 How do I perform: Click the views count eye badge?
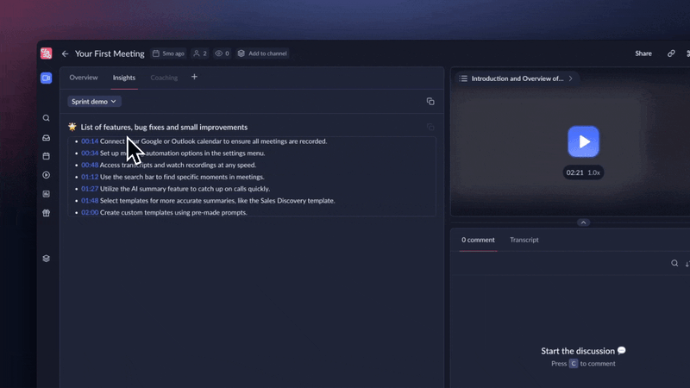tap(222, 53)
